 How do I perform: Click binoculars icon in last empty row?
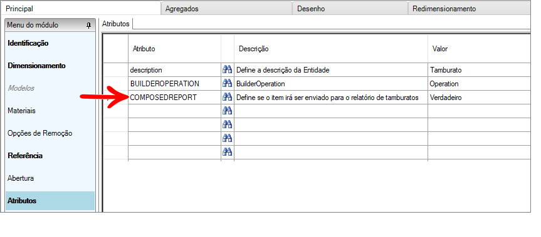coord(227,152)
